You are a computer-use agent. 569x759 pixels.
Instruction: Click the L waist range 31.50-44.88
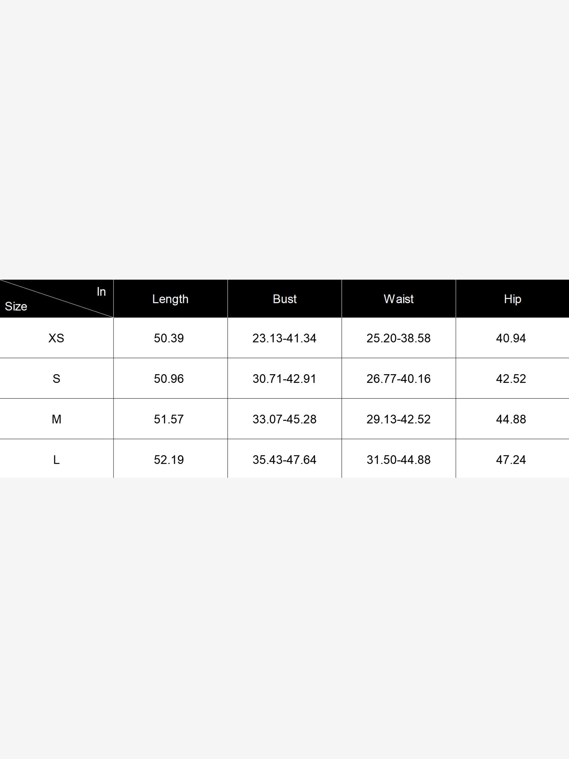coord(398,460)
